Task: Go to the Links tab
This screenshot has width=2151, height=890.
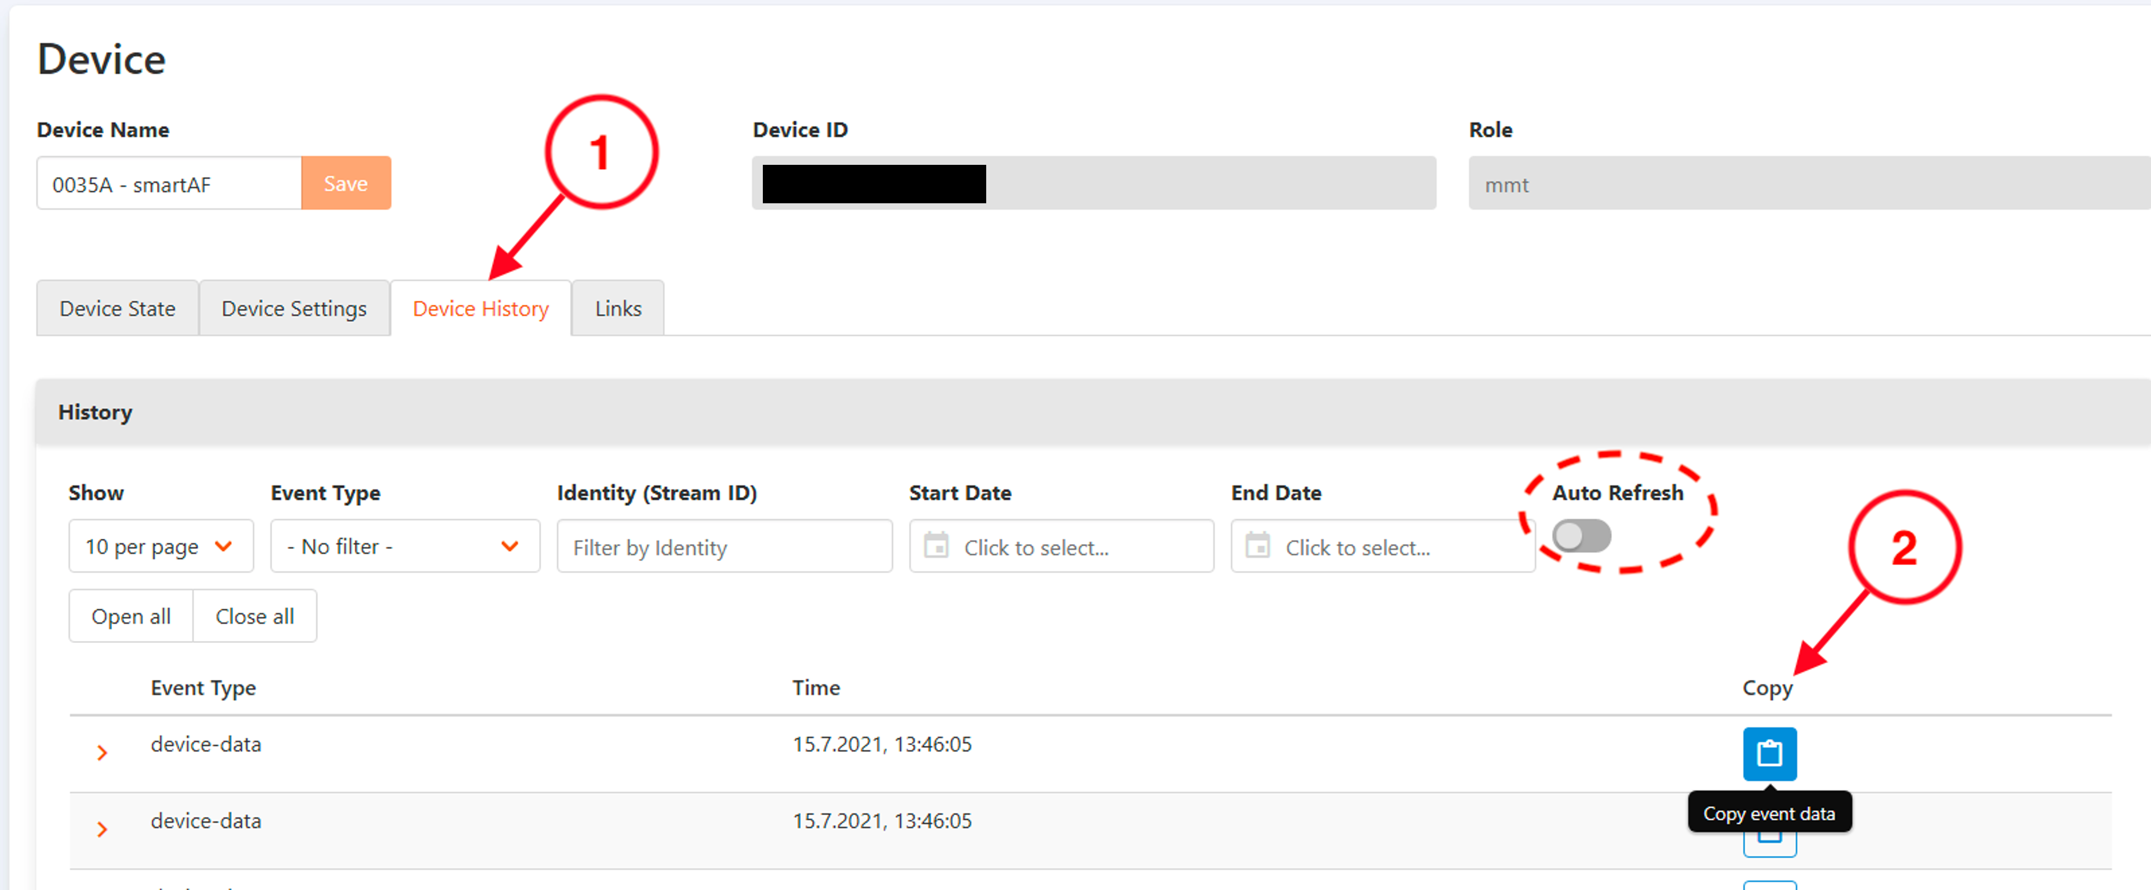Action: pyautogui.click(x=618, y=308)
